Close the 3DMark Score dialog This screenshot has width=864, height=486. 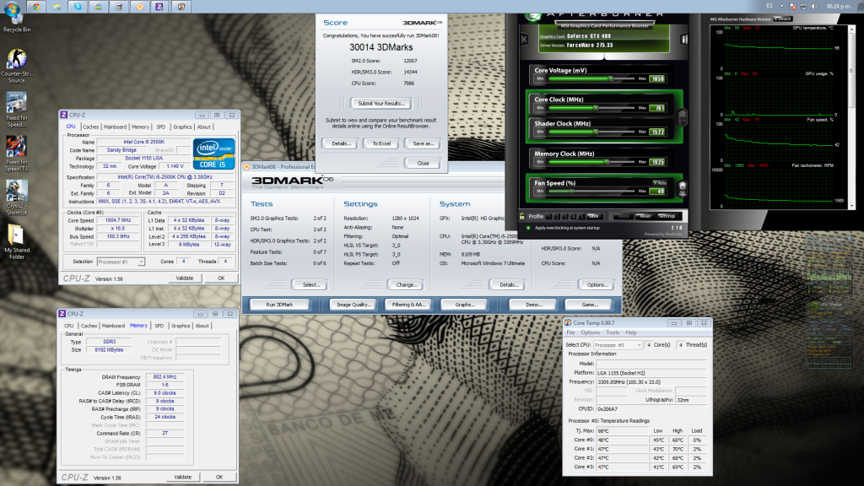tap(423, 163)
